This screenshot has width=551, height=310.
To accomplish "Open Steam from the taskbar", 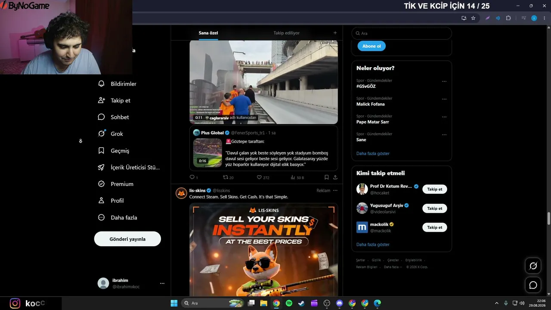I will point(301,303).
